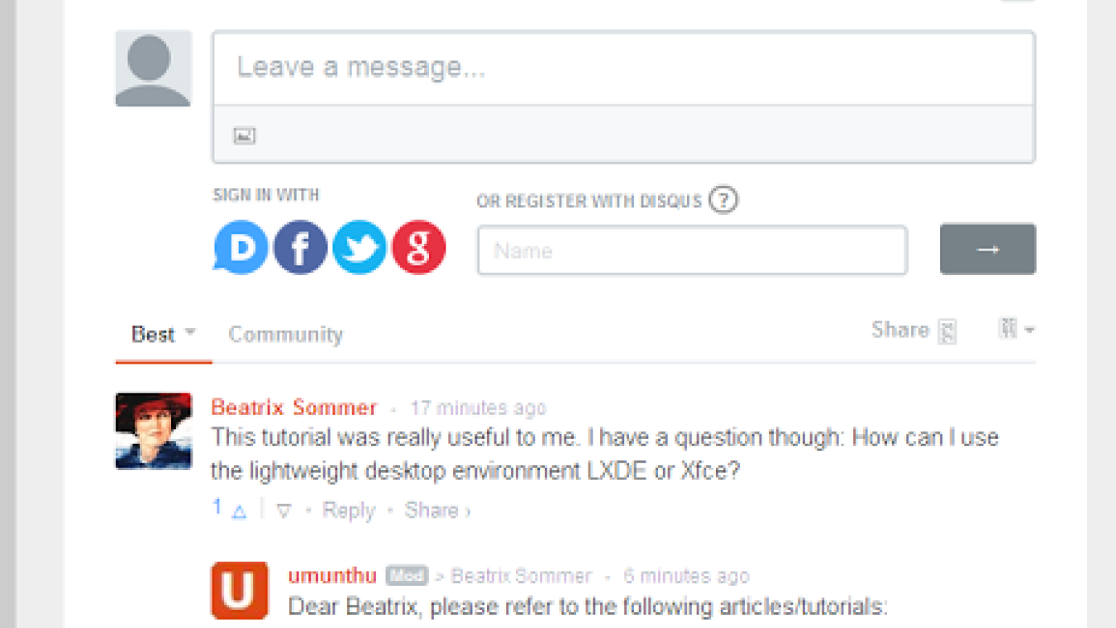This screenshot has height=628, width=1116.
Task: Switch to the Community tab
Action: coord(284,334)
